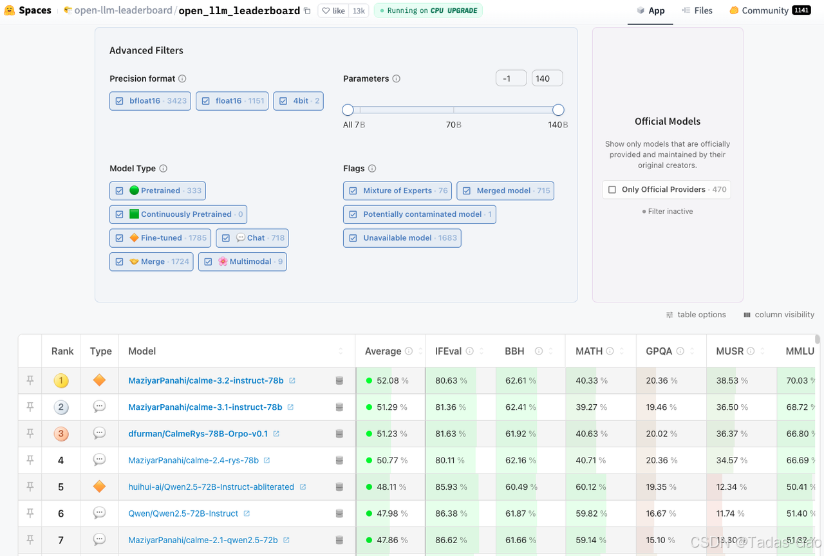
Task: Toggle the Potentially contaminated model flag
Action: pyautogui.click(x=419, y=214)
